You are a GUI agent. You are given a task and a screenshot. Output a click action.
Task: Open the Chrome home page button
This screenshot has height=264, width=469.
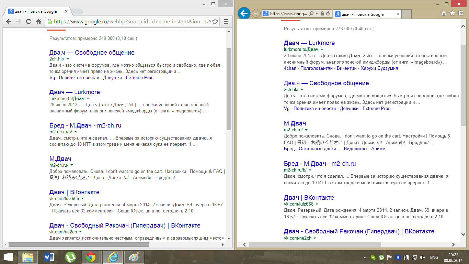[39, 22]
